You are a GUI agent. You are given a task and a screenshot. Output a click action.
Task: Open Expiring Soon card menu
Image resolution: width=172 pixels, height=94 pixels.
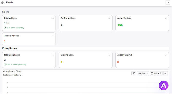click(x=110, y=55)
